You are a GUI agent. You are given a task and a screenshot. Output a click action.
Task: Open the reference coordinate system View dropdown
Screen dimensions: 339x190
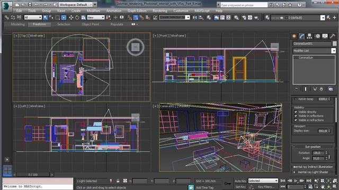pyautogui.click(x=95, y=17)
